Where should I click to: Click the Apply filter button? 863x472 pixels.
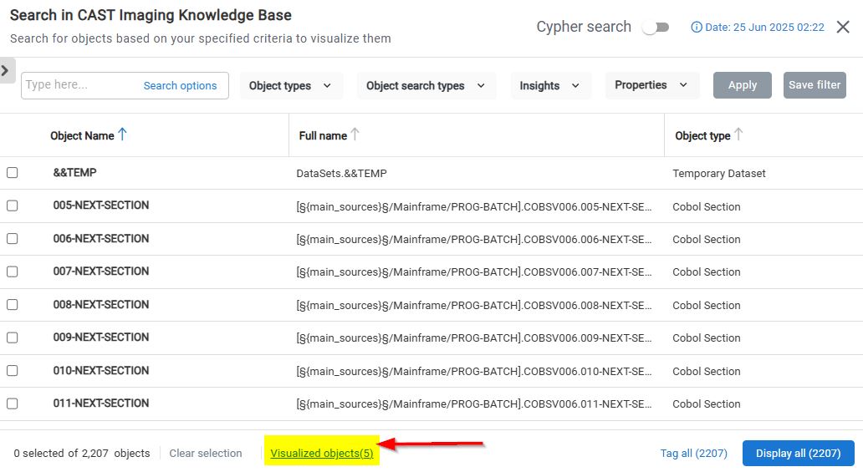point(742,85)
